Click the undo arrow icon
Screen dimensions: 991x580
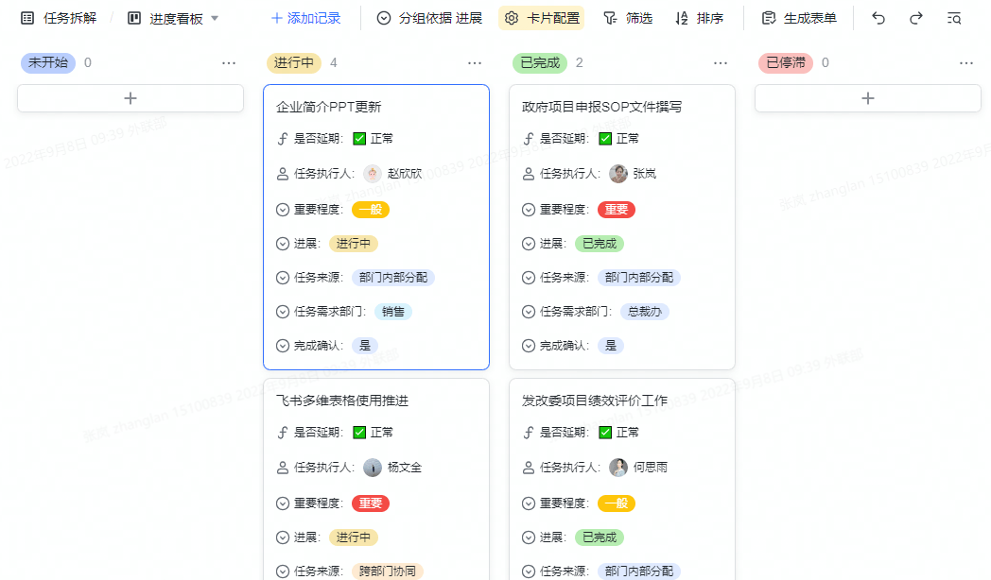point(878,18)
